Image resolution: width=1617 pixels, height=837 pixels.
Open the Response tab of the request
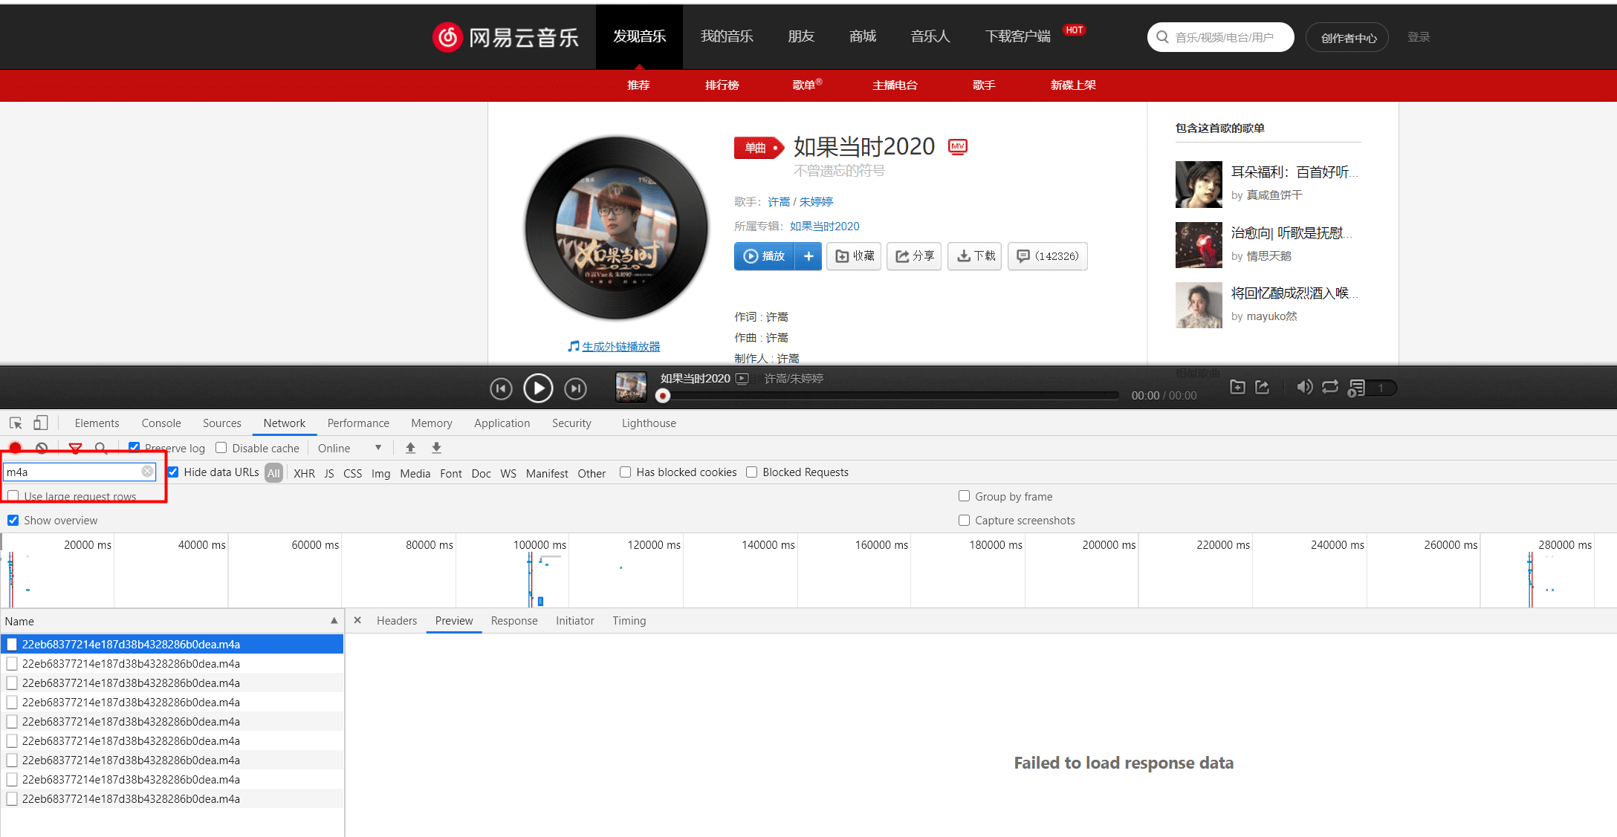514,621
